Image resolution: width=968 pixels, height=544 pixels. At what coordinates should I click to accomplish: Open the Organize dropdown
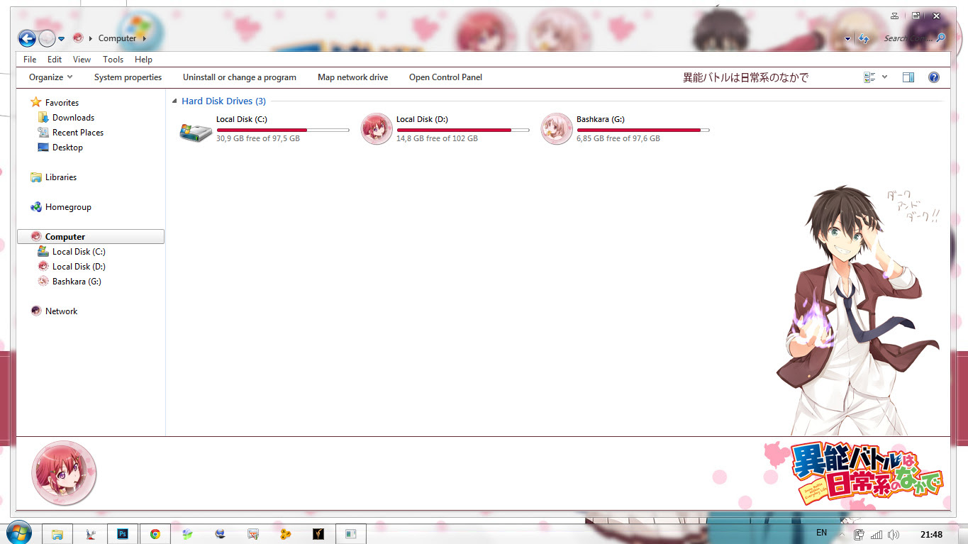pos(50,77)
